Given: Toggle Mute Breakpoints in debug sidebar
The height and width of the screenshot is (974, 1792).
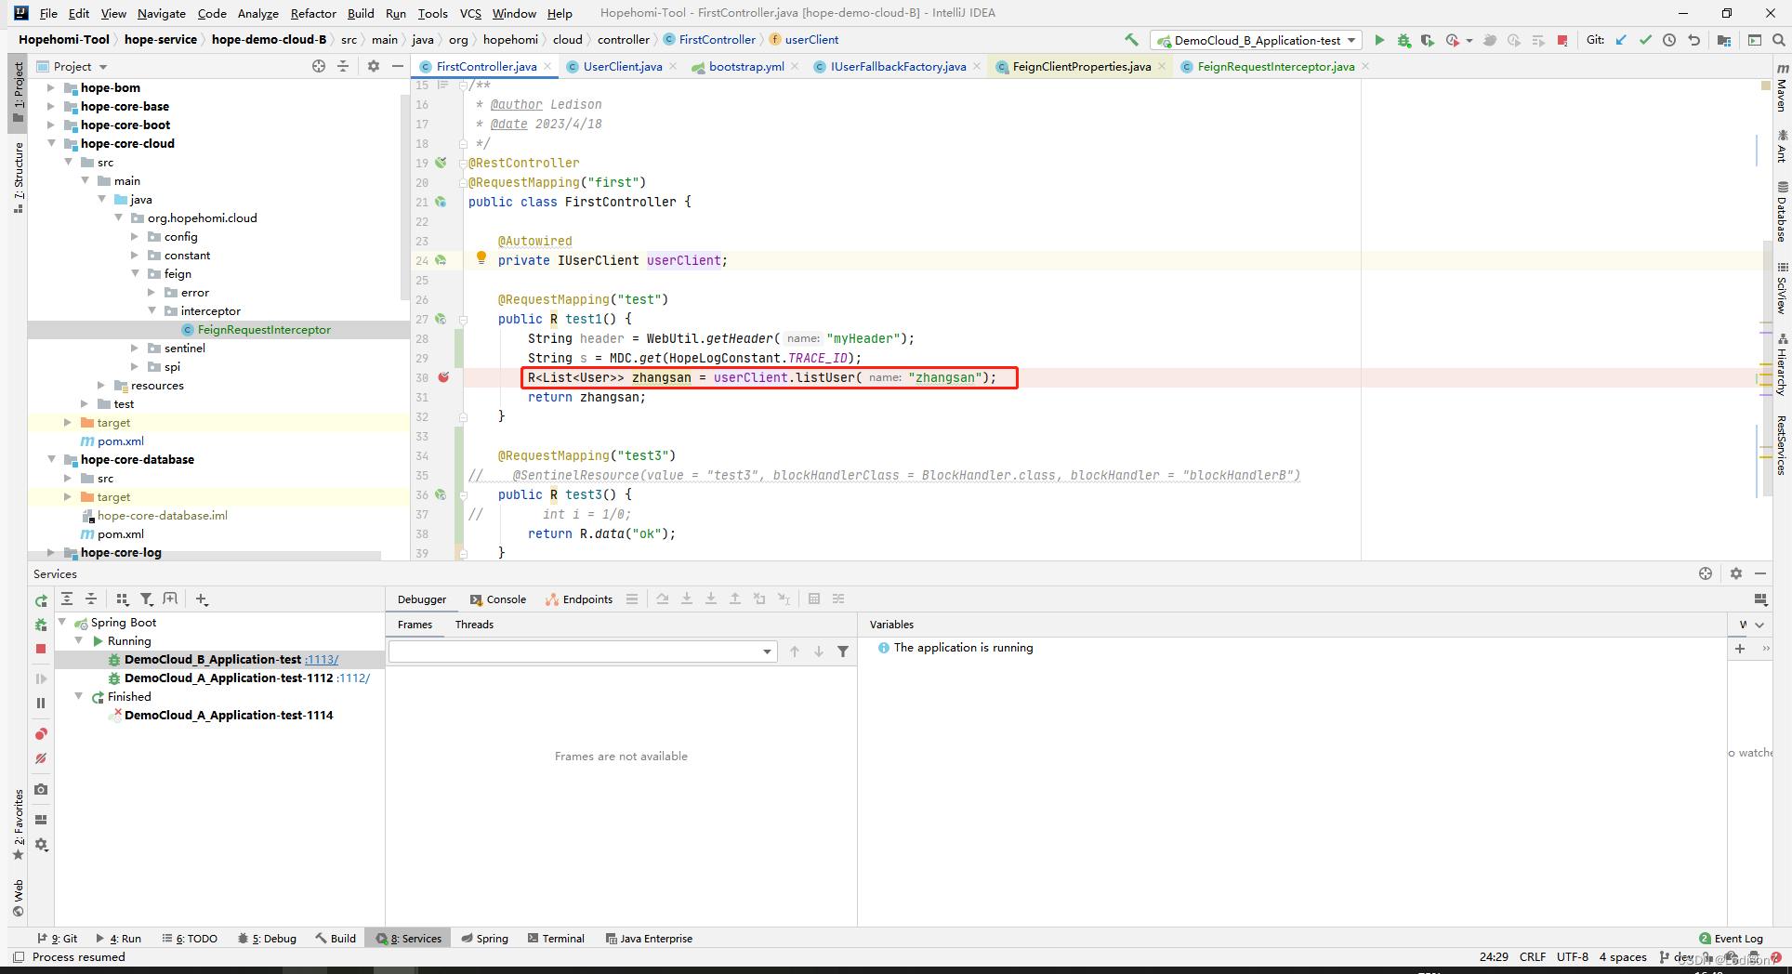Looking at the screenshot, I should click(41, 758).
